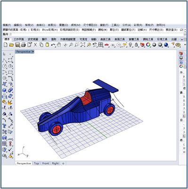Expand the toolbar tabs overflow chevron
This screenshot has width=188, height=189.
pyautogui.click(x=182, y=39)
